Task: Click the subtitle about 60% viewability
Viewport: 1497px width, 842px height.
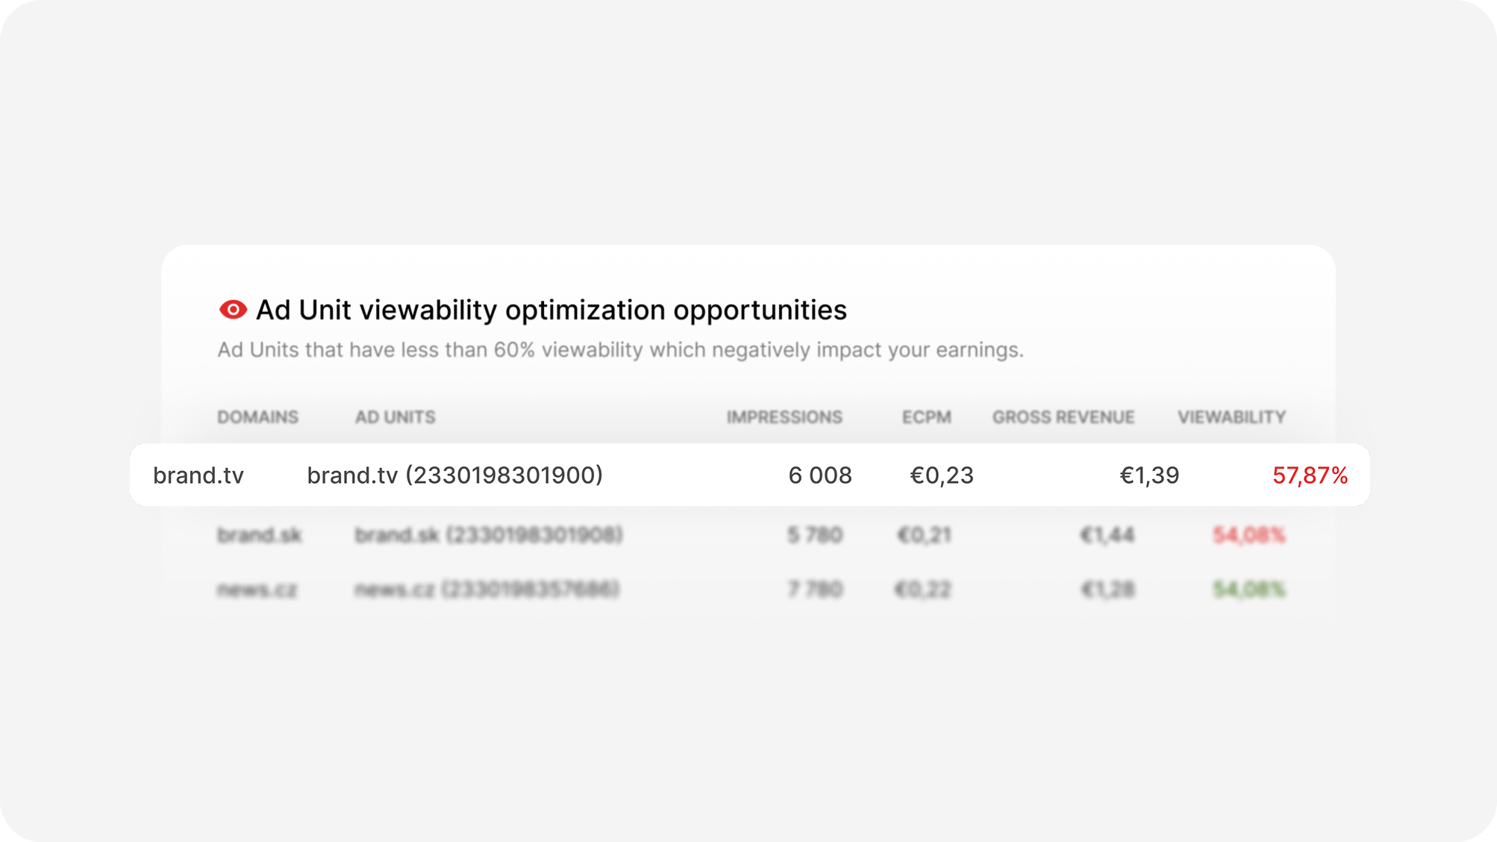Action: point(620,350)
